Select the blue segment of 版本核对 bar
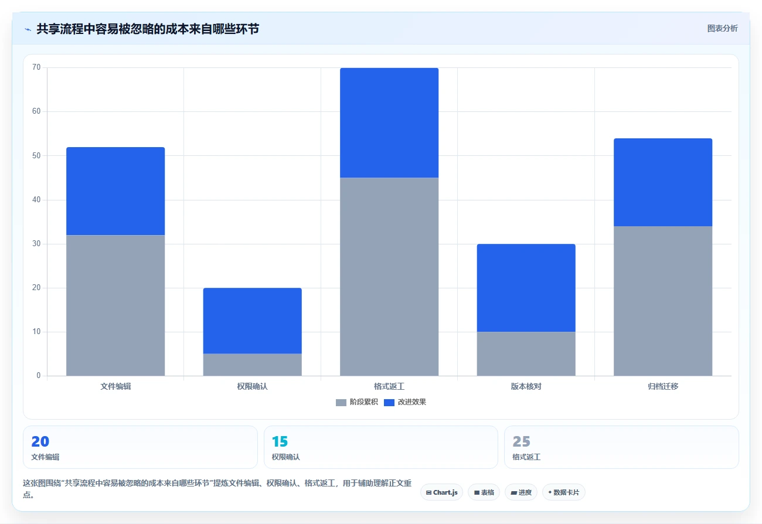Image resolution: width=762 pixels, height=524 pixels. (x=526, y=288)
